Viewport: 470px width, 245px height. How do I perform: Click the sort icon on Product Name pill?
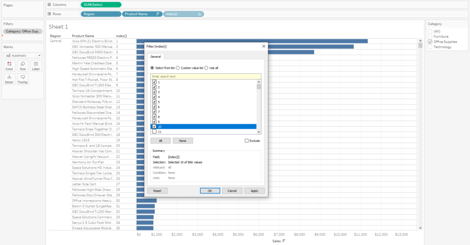[x=158, y=14]
